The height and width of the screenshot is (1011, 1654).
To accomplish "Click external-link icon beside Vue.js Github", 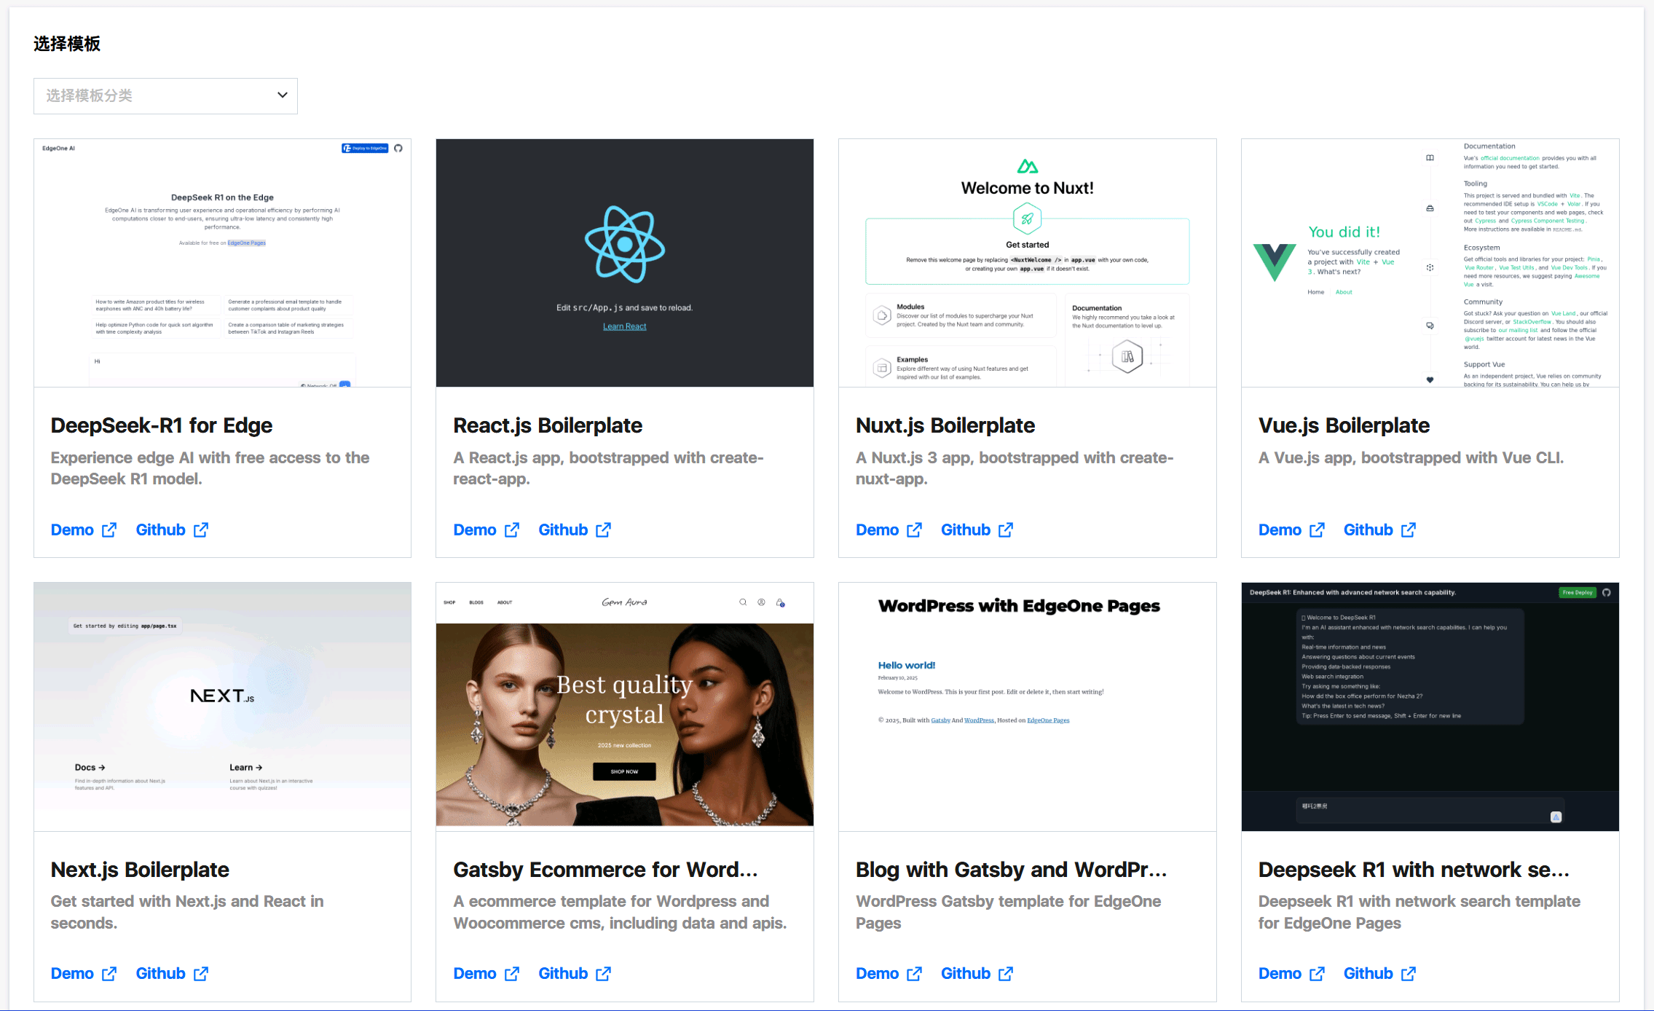I will click(x=1409, y=530).
